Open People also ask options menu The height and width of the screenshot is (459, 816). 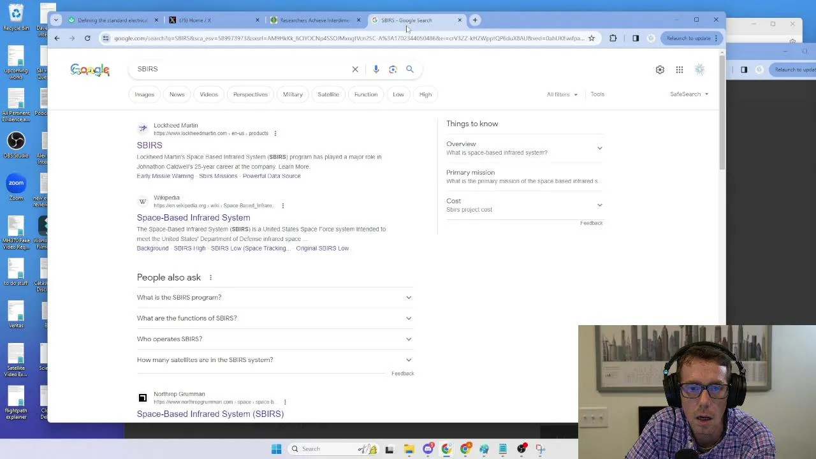tap(210, 277)
